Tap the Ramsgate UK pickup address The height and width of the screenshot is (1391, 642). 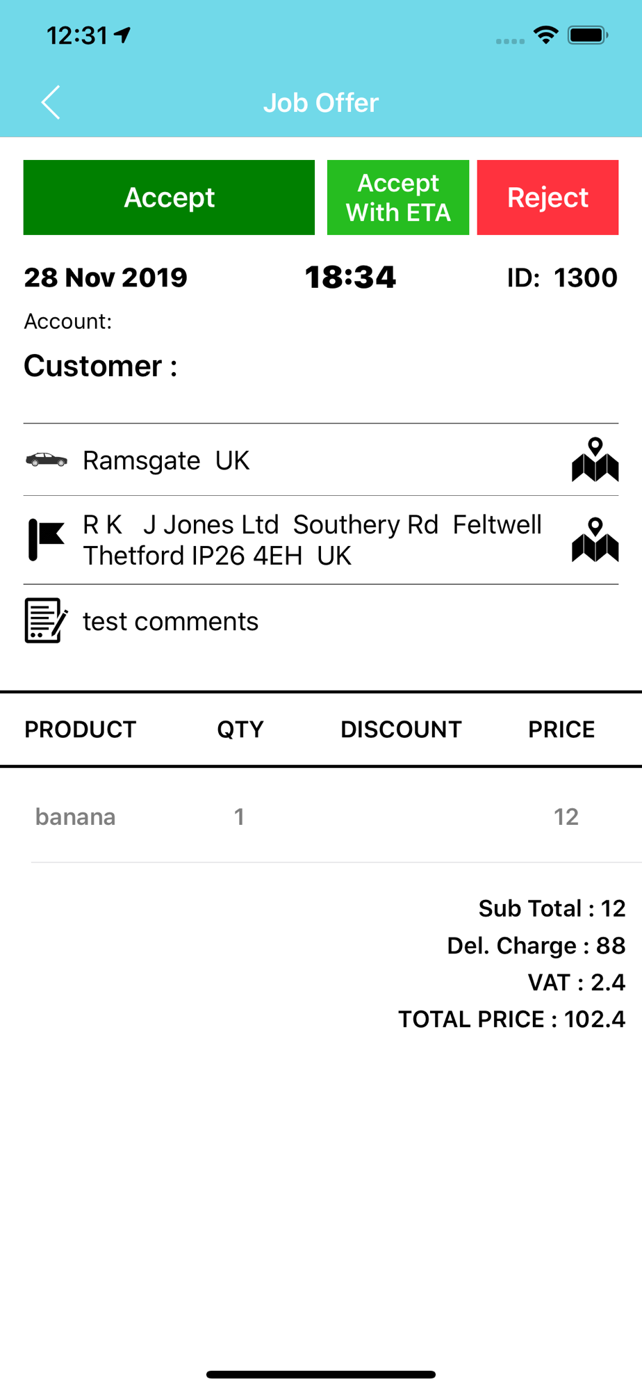[x=166, y=460]
